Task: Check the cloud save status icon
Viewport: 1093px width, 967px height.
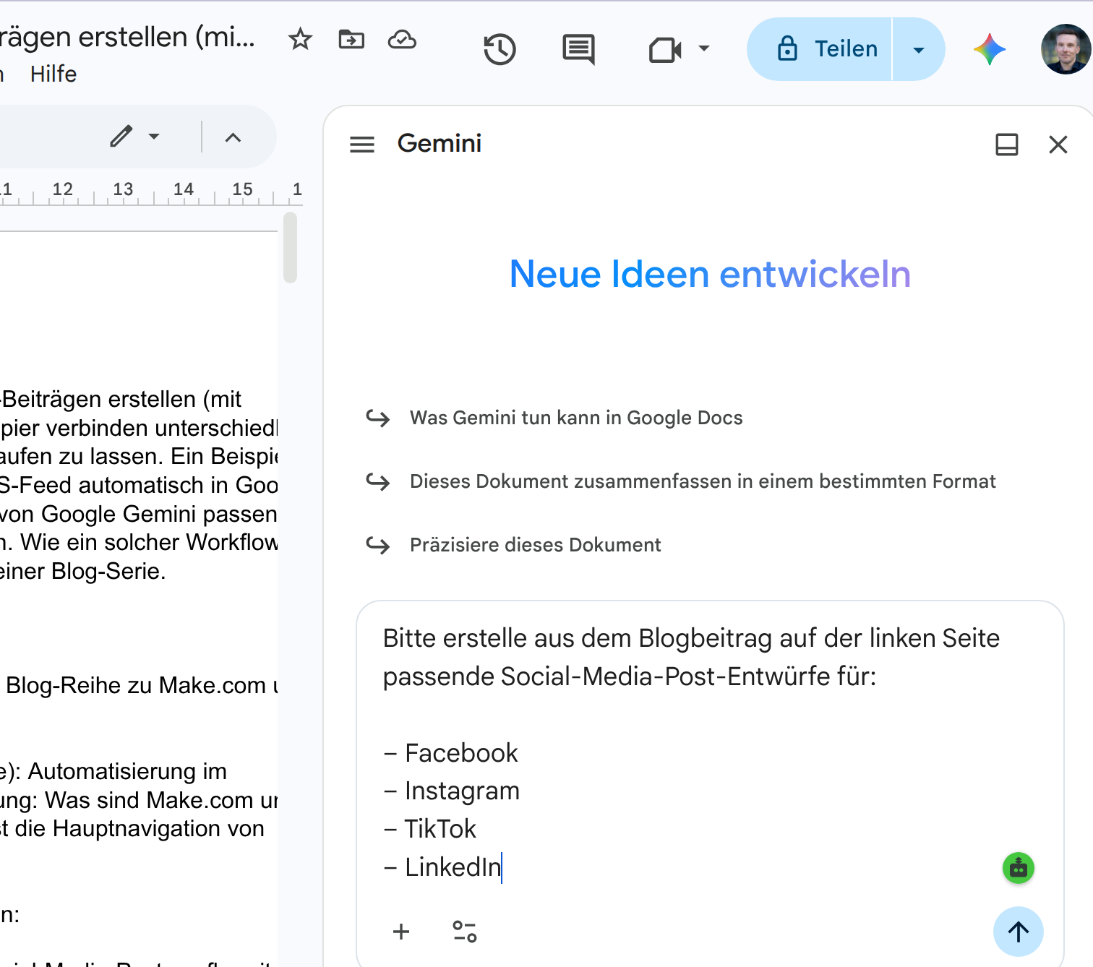Action: pyautogui.click(x=402, y=39)
